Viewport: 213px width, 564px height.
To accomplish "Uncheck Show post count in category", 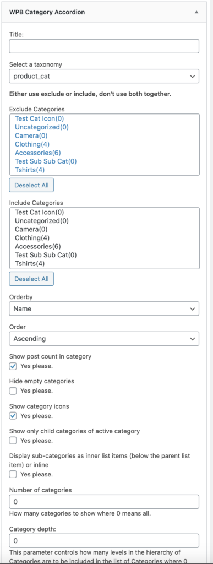I will pyautogui.click(x=13, y=366).
